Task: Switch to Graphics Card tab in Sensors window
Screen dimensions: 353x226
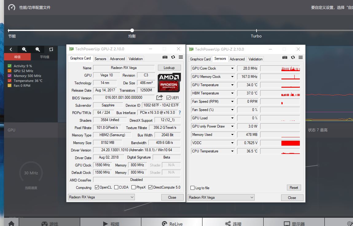Action: click(200, 59)
